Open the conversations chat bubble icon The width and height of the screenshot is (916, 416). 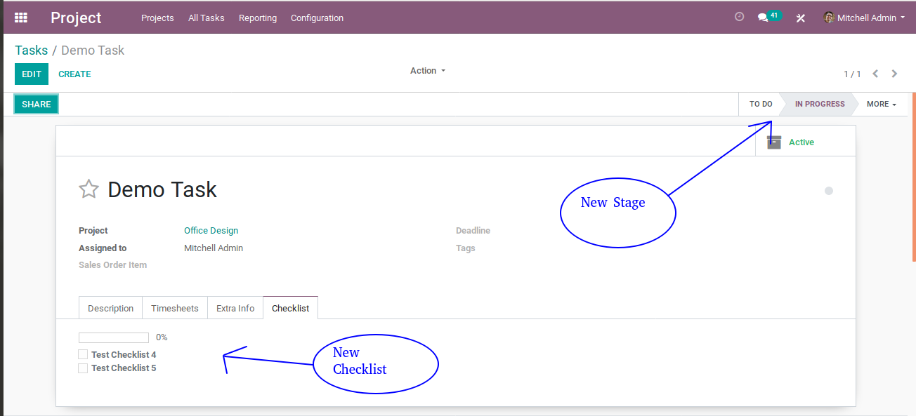(763, 18)
